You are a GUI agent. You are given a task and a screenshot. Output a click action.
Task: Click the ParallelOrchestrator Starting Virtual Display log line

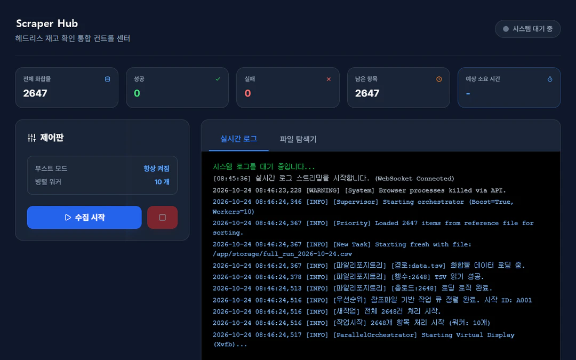364,339
